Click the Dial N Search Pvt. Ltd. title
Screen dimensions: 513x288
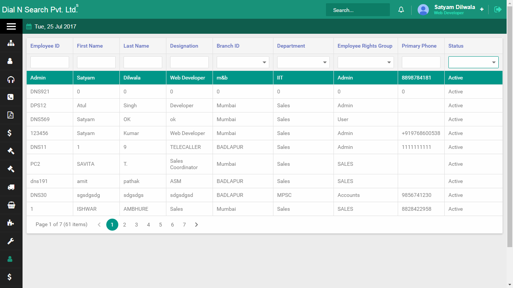tap(40, 10)
